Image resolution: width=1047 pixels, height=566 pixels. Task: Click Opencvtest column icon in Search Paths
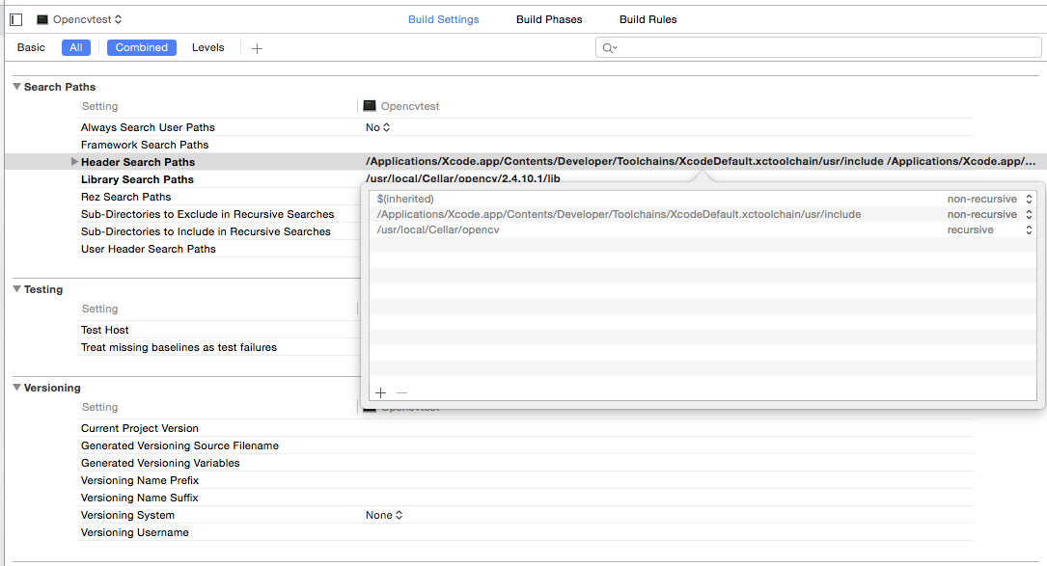coord(370,106)
